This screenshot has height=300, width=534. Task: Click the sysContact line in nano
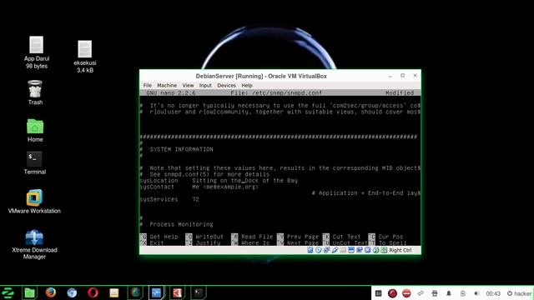199,187
